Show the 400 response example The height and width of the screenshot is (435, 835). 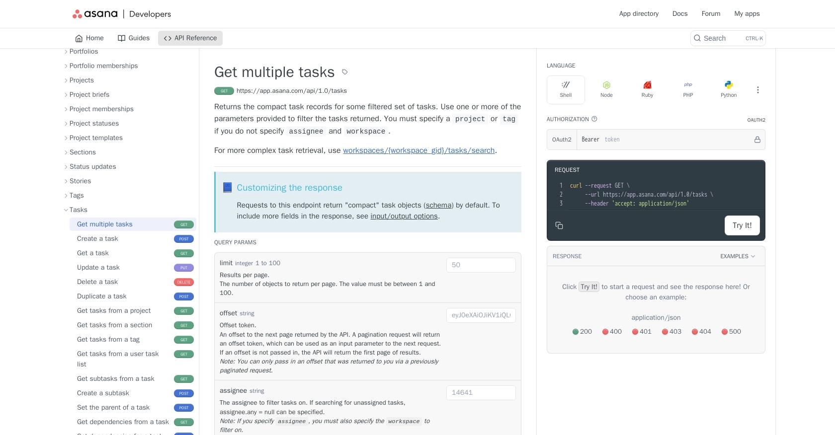(x=612, y=332)
